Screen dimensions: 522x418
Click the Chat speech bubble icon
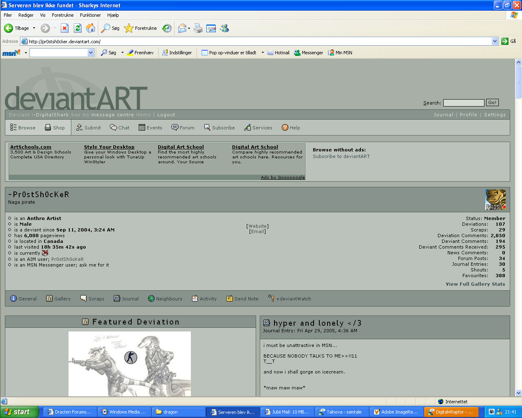(113, 127)
